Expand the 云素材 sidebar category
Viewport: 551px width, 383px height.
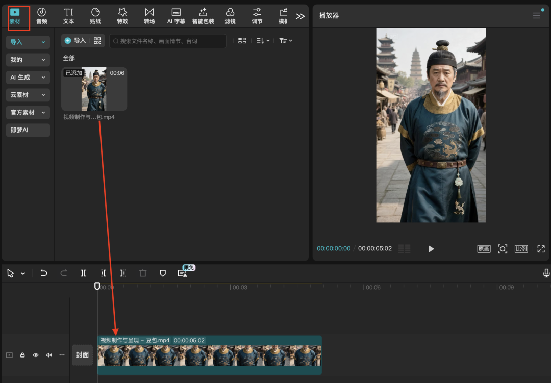click(x=28, y=95)
